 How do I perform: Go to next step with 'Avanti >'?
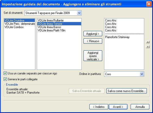[x=118, y=107]
